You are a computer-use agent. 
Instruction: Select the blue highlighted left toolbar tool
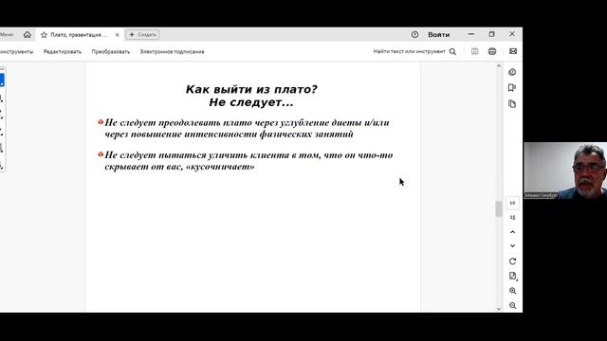[x=2, y=80]
